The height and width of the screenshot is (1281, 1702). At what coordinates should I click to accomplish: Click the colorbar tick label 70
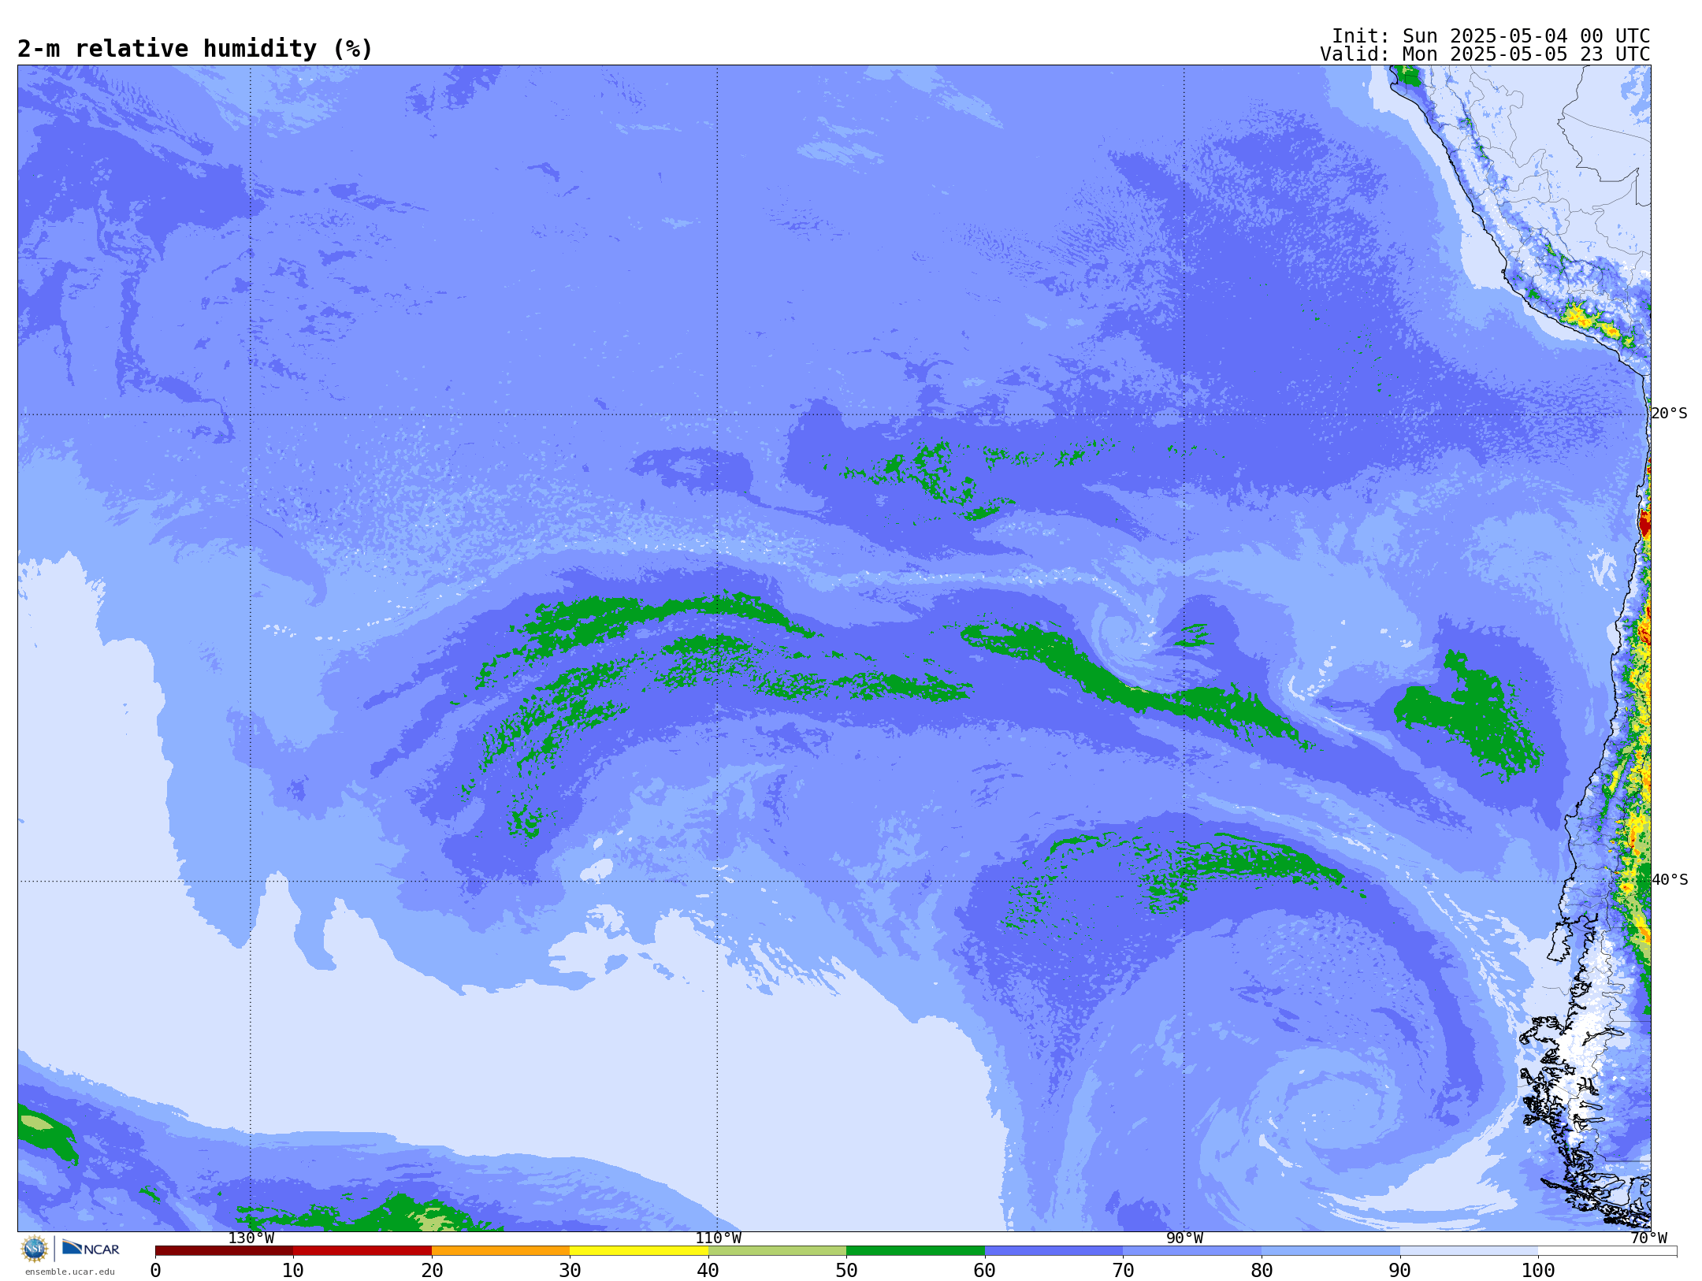pos(1123,1271)
